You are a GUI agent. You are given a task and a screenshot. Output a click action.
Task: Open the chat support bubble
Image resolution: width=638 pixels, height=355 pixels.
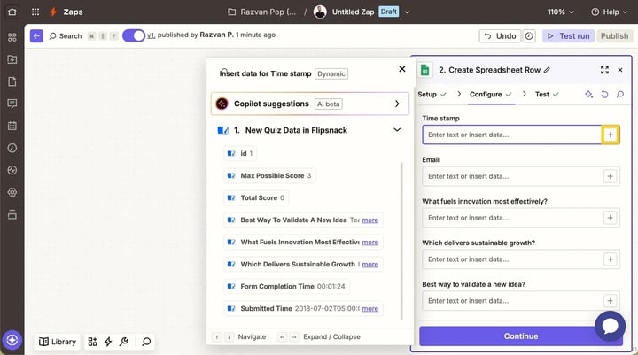[x=610, y=326]
